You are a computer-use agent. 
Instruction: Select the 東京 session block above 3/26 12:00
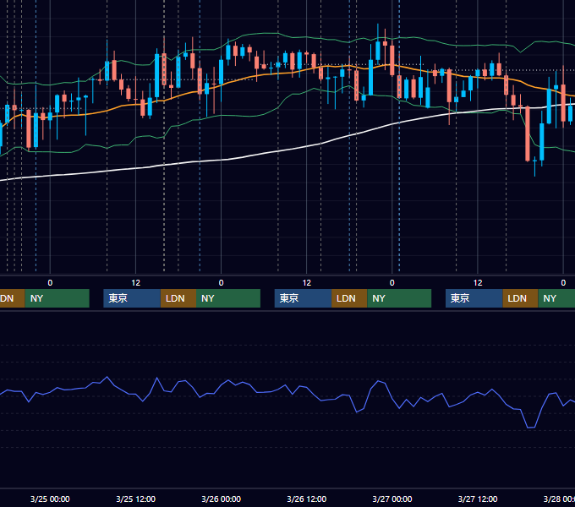tap(304, 298)
